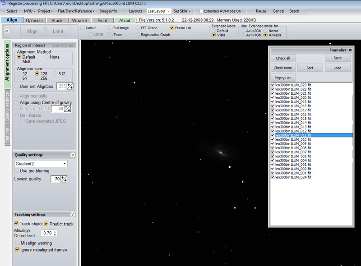Click the User set Alignbox stepper arrows

(70, 86)
